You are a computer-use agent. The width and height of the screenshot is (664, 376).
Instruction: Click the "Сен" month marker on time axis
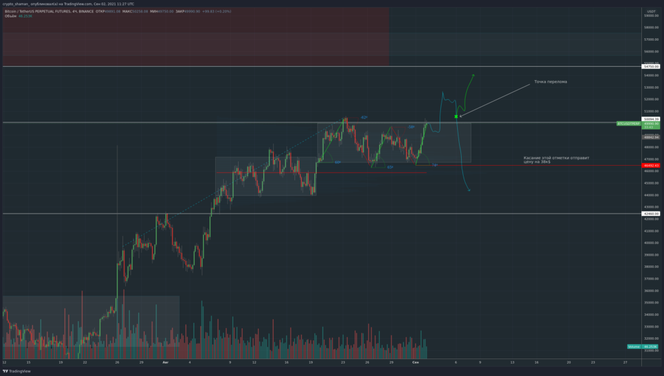pyautogui.click(x=416, y=363)
